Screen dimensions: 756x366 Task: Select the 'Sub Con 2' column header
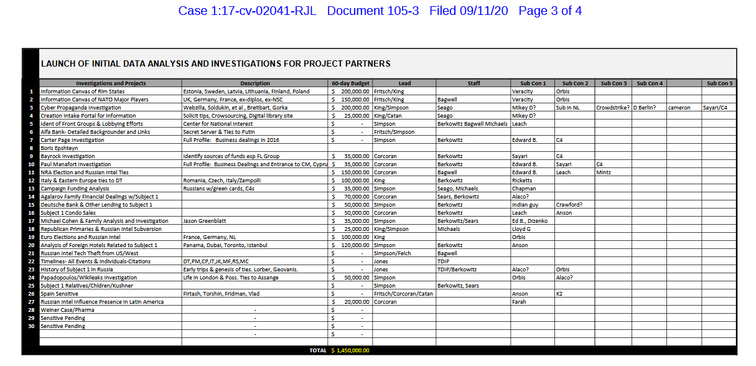tap(574, 83)
